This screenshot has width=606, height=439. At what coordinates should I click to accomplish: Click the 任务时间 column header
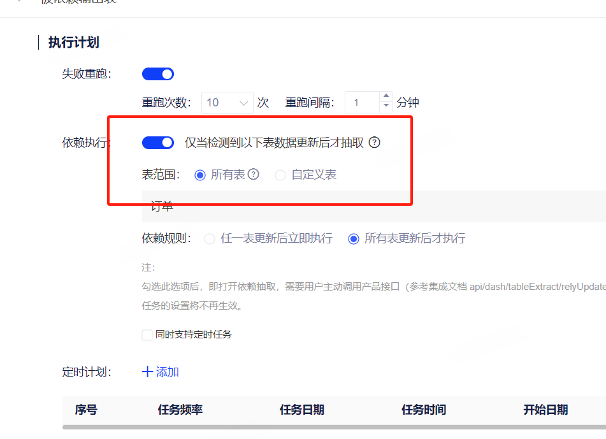(x=424, y=410)
